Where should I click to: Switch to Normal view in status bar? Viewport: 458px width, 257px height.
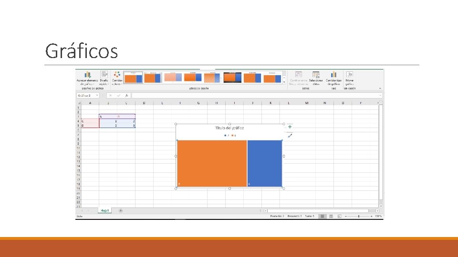(322, 216)
